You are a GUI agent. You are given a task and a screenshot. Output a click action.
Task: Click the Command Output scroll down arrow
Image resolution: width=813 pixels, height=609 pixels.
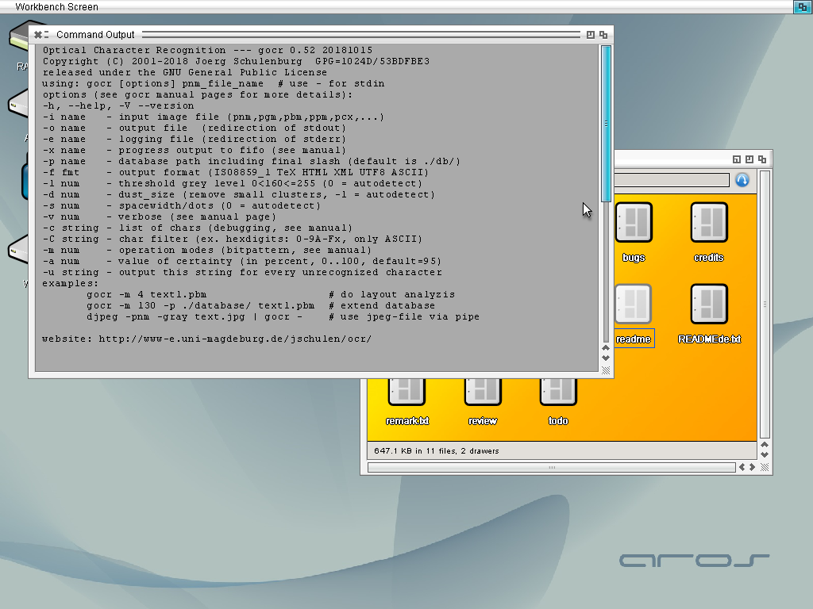coord(606,358)
